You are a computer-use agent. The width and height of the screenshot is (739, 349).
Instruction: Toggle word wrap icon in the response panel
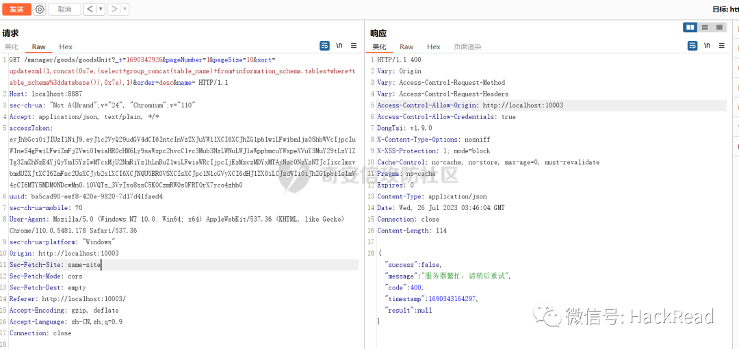point(692,46)
